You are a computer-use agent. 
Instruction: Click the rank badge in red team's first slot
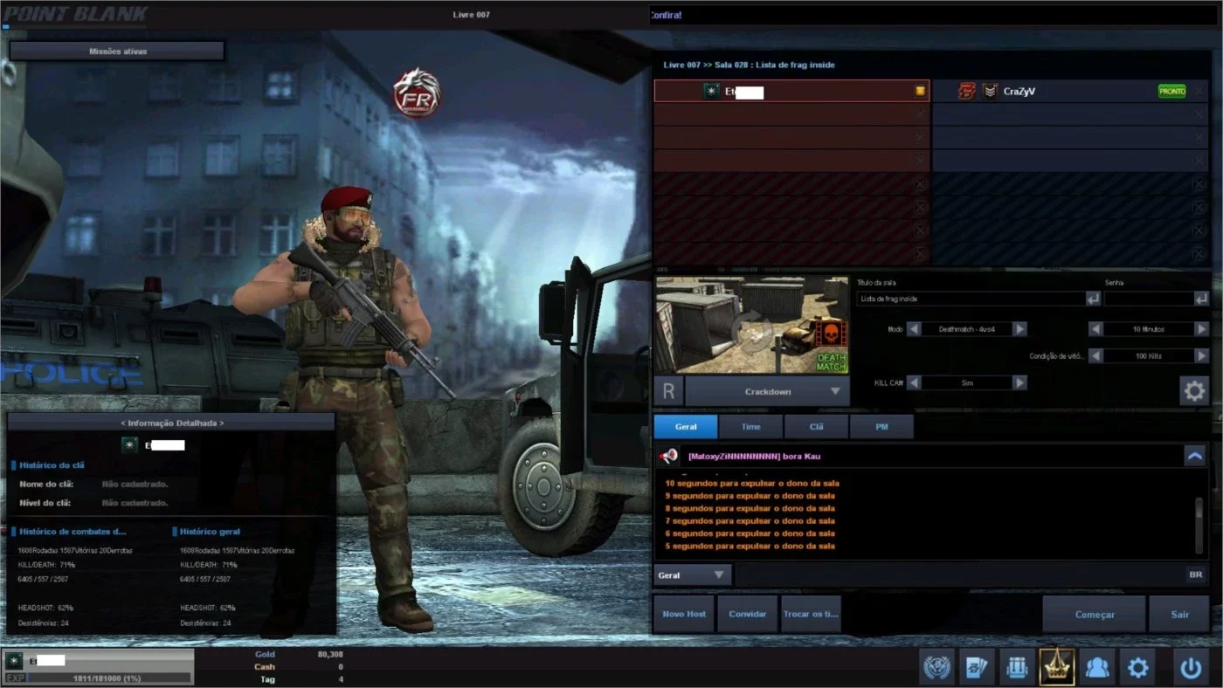click(712, 91)
